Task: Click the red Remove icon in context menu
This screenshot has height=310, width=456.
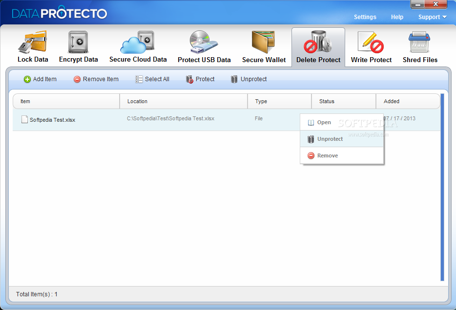Action: (x=311, y=155)
